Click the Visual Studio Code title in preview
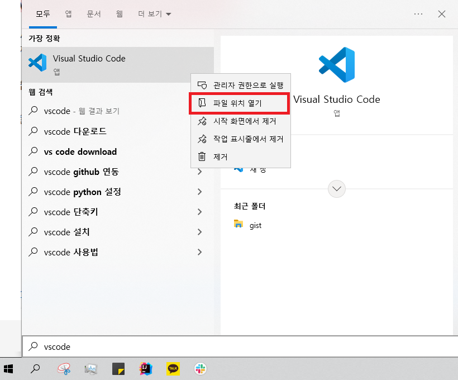Screen dimensions: 458x380 pos(336,99)
